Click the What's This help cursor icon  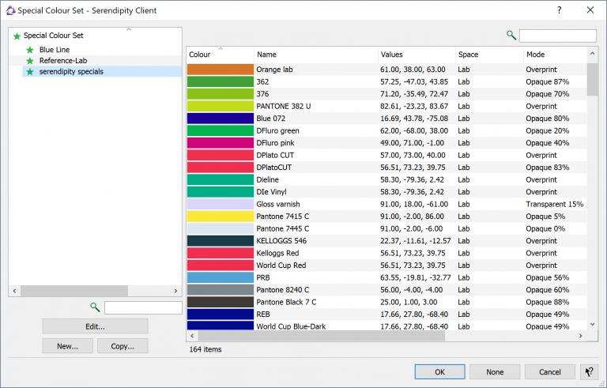589,372
